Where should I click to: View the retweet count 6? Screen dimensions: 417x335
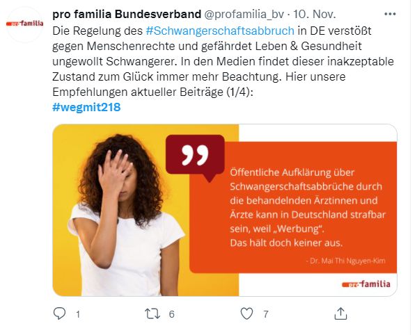tap(171, 314)
